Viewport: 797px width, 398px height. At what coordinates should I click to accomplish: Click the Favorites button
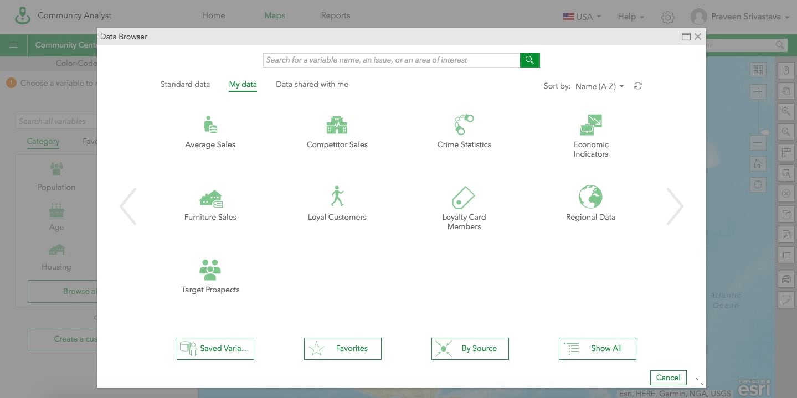click(x=343, y=349)
